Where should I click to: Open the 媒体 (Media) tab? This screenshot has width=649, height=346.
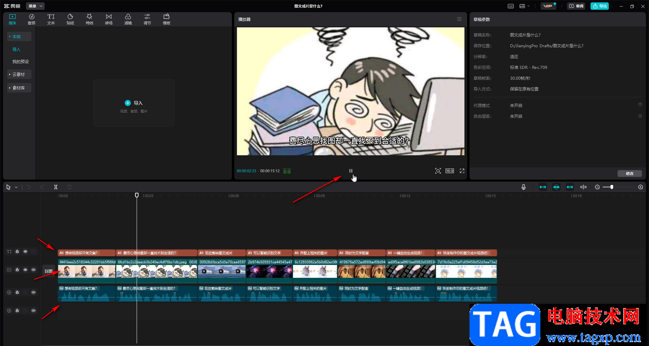tap(13, 19)
